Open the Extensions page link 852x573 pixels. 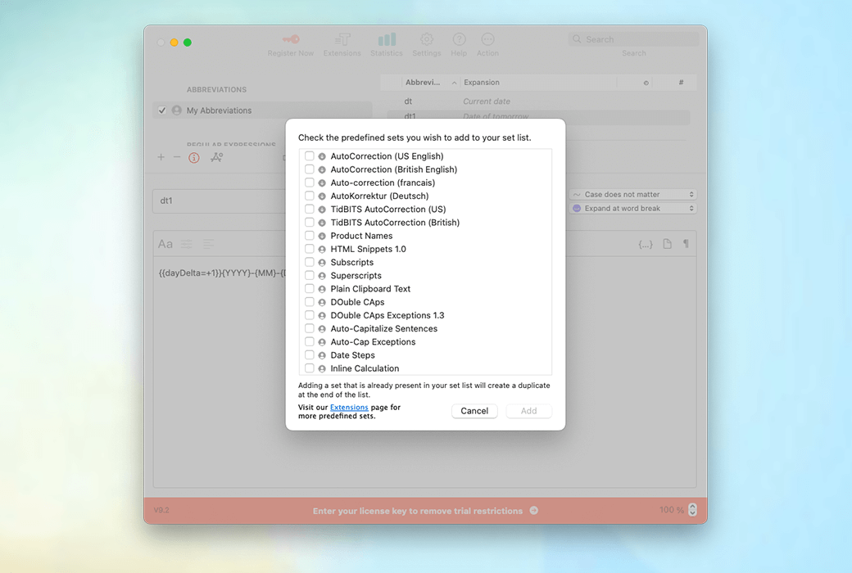tap(349, 407)
